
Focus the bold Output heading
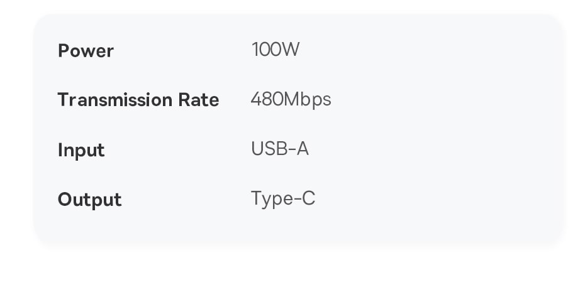click(89, 200)
